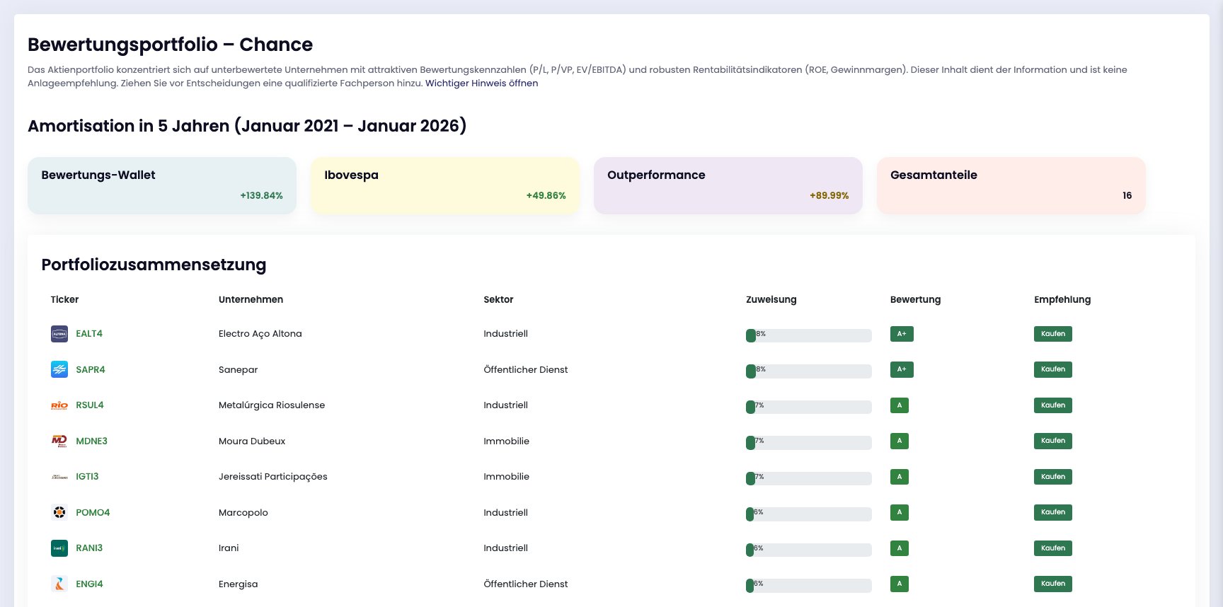Click the A rating badge for Irani
The height and width of the screenshot is (607, 1223).
900,548
